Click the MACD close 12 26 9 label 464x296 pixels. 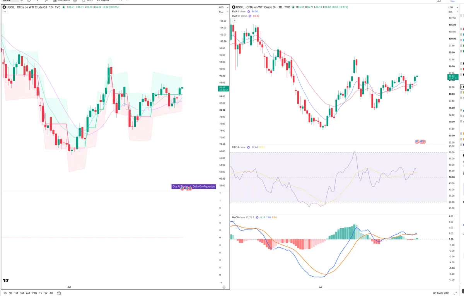[243, 217]
